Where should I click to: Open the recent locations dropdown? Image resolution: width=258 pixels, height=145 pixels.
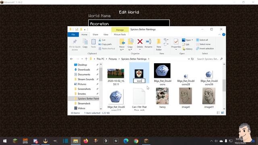pos(82,59)
